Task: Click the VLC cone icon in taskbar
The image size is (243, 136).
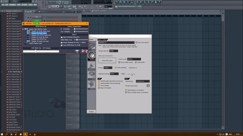Action: coord(35,134)
